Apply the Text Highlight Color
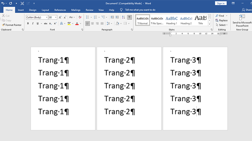This screenshot has height=141, width=252. (69, 24)
